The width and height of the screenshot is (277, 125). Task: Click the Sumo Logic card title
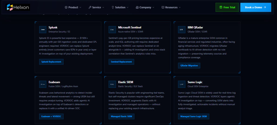point(195,82)
